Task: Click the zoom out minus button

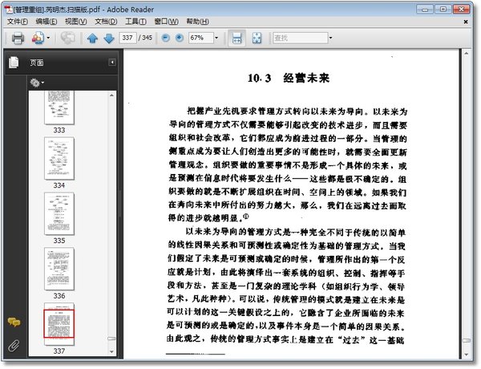Action: point(165,38)
